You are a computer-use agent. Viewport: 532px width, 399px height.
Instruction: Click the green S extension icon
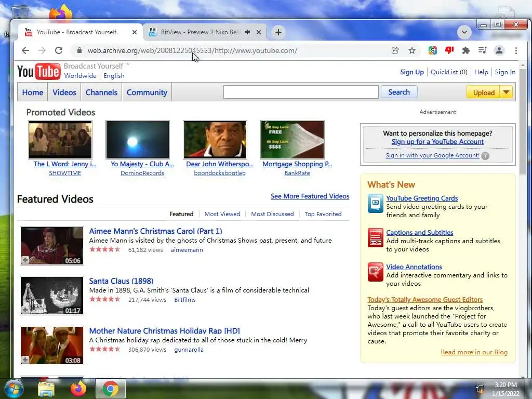pyautogui.click(x=433, y=50)
